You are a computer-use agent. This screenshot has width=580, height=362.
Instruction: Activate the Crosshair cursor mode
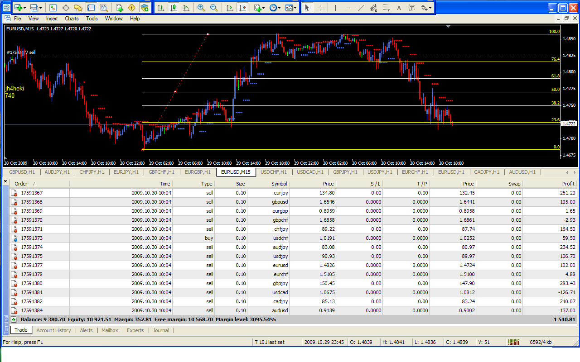(319, 7)
